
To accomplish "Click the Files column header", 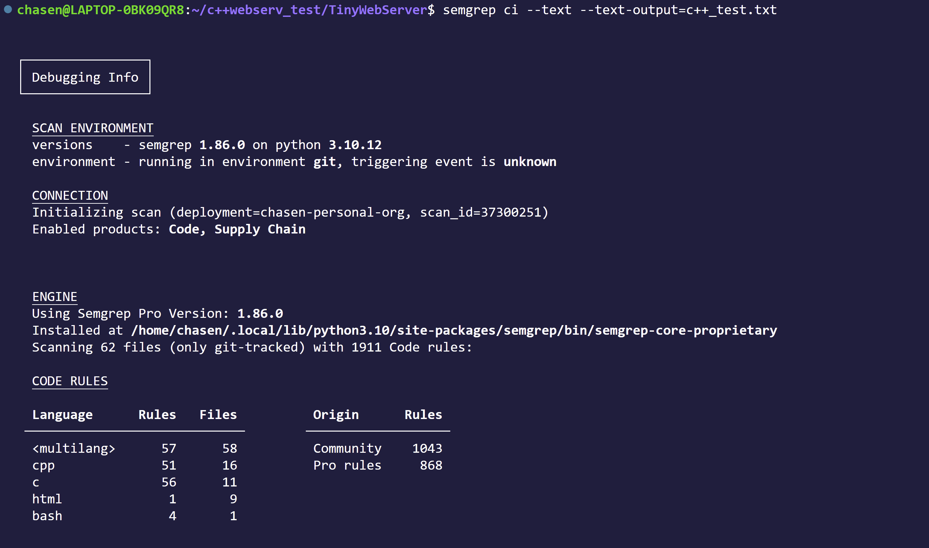I will point(218,415).
